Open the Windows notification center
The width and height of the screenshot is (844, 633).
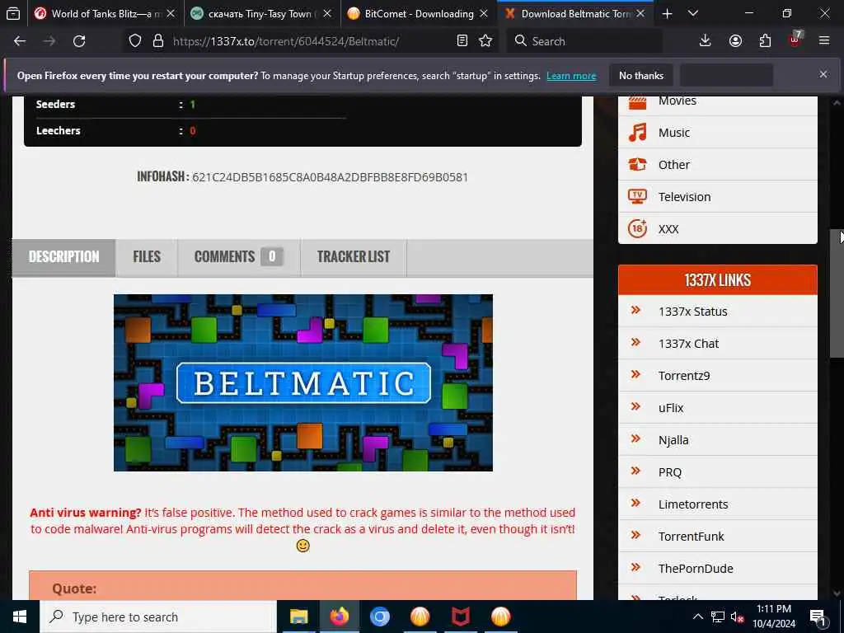pyautogui.click(x=818, y=617)
